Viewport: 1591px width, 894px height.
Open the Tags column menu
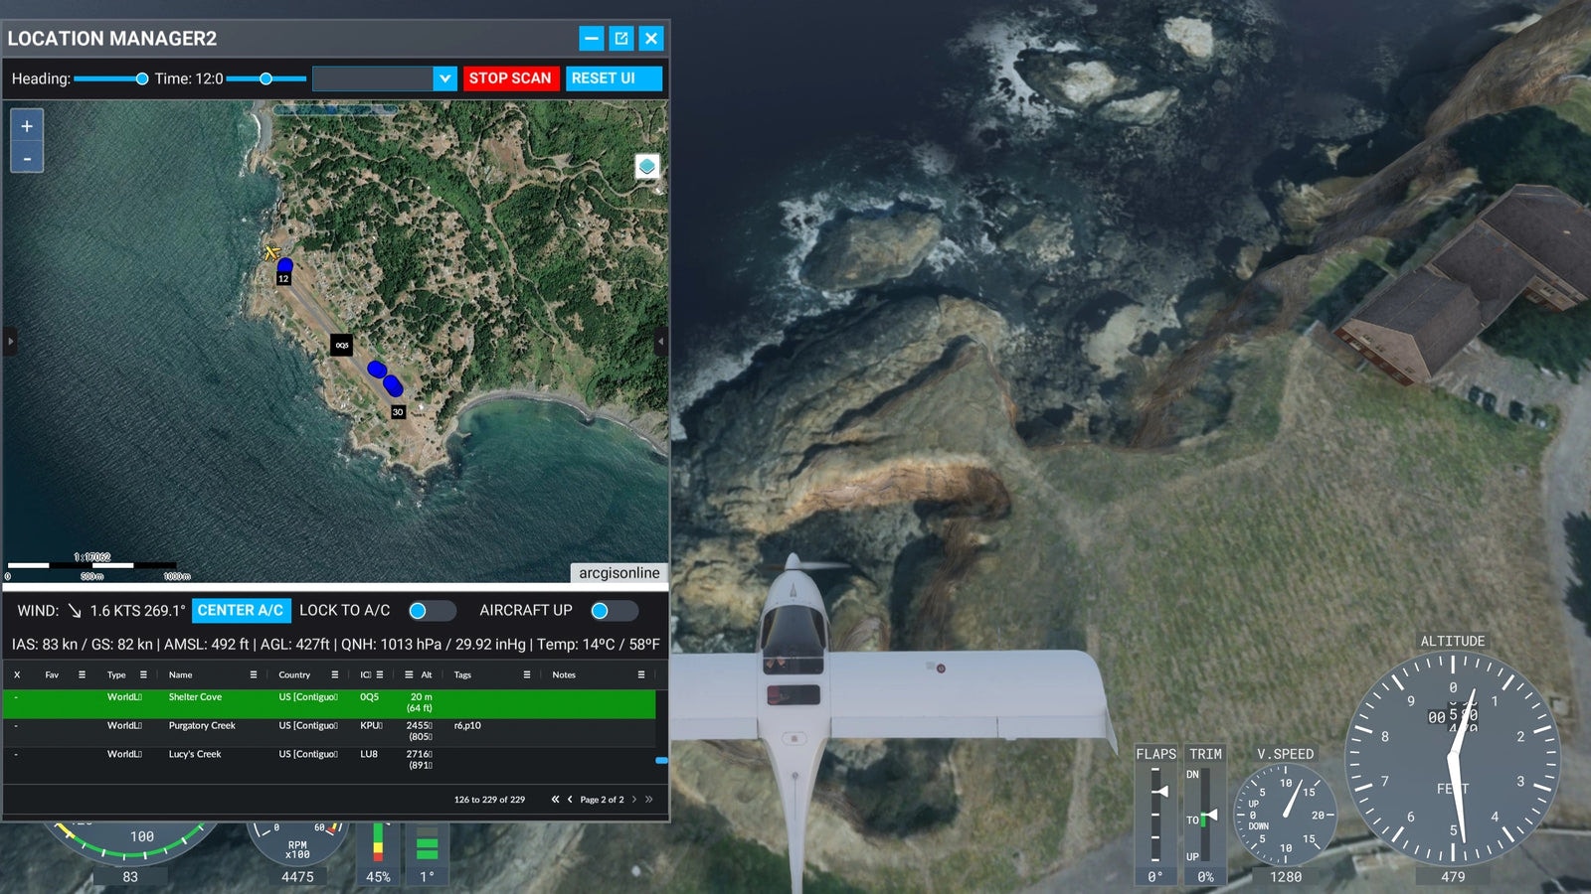[x=527, y=675]
